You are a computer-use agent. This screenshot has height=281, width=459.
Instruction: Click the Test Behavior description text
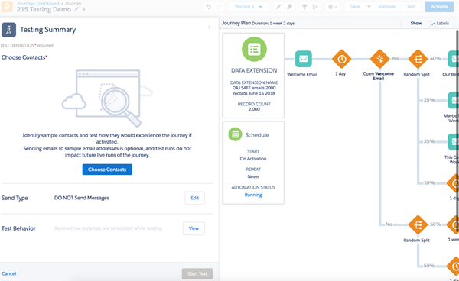tap(109, 228)
